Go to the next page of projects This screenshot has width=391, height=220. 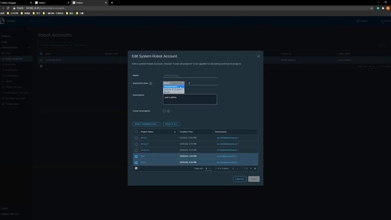tap(251, 169)
